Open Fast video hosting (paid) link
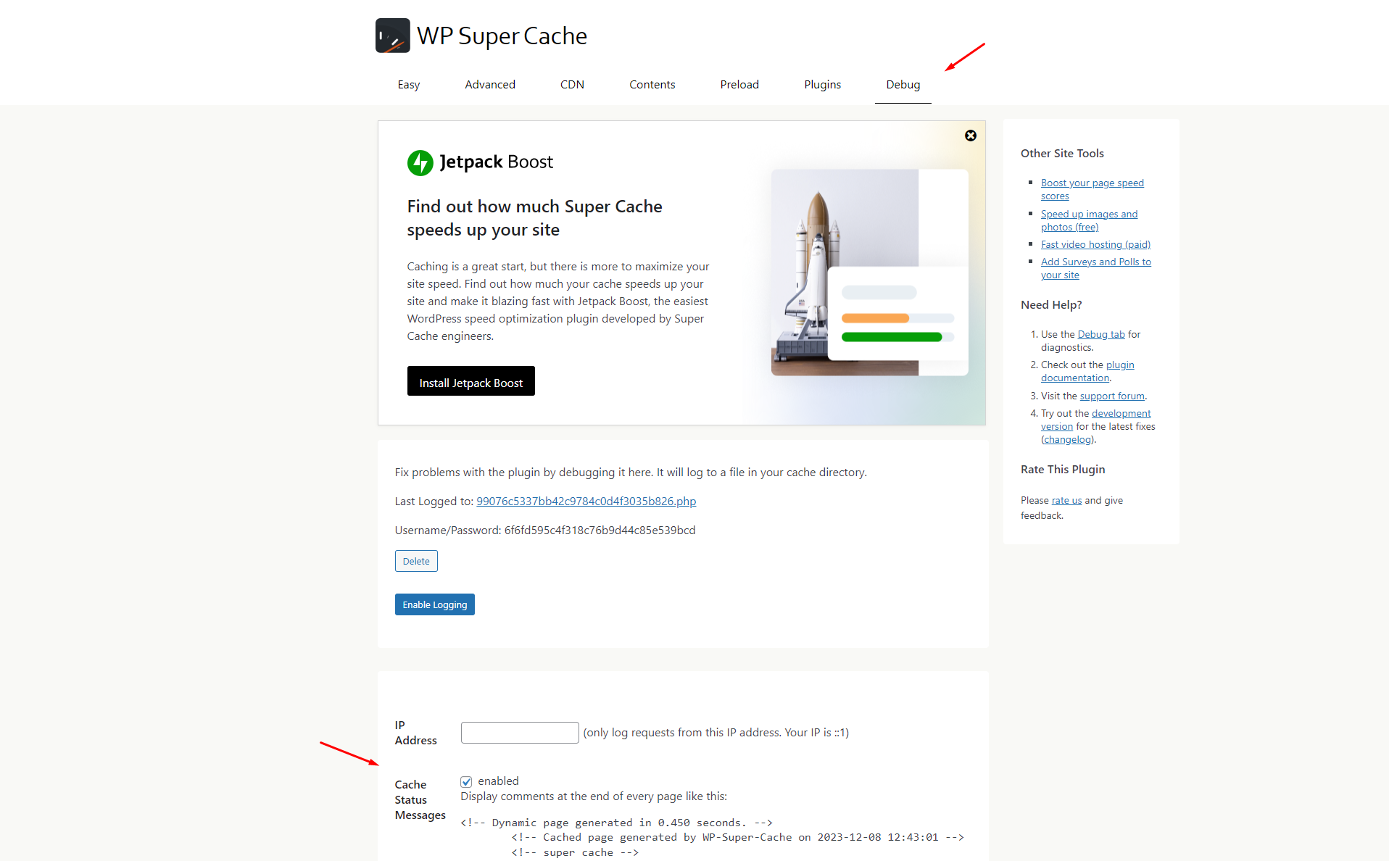Screen dimensions: 1389x861 (1095, 244)
